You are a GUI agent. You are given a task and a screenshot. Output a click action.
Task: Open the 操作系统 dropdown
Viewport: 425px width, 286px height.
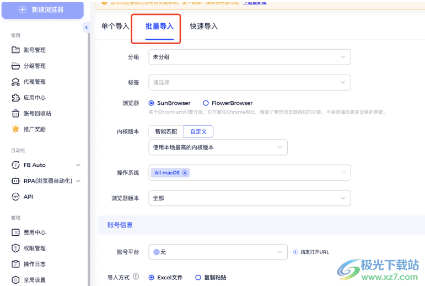coord(250,173)
